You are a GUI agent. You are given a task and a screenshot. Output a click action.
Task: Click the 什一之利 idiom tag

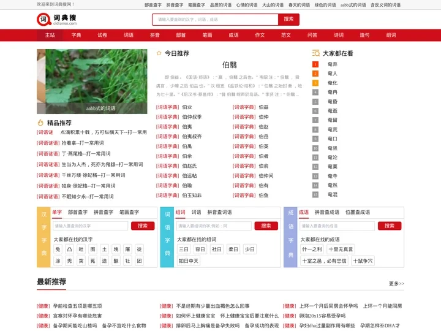click(312, 249)
